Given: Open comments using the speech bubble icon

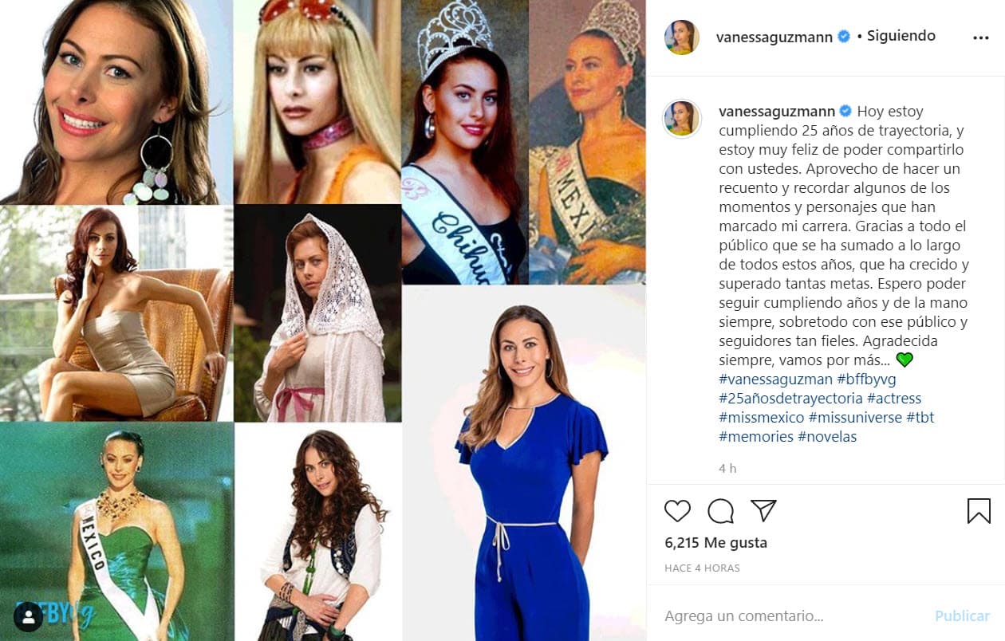Looking at the screenshot, I should [x=721, y=511].
